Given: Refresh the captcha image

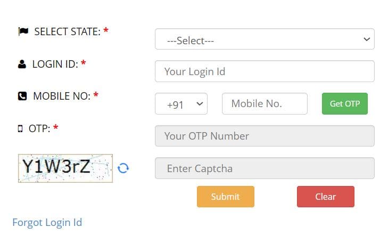Looking at the screenshot, I should [x=123, y=168].
